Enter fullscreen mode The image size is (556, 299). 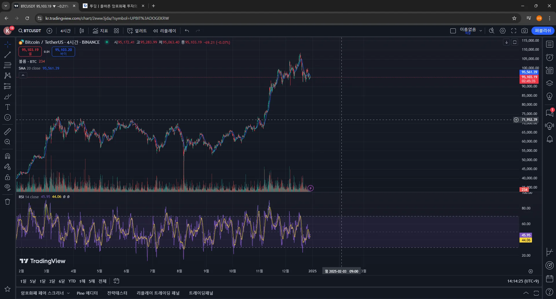point(514,31)
